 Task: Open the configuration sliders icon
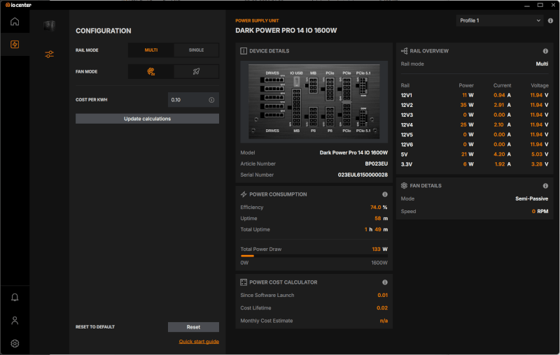point(49,55)
